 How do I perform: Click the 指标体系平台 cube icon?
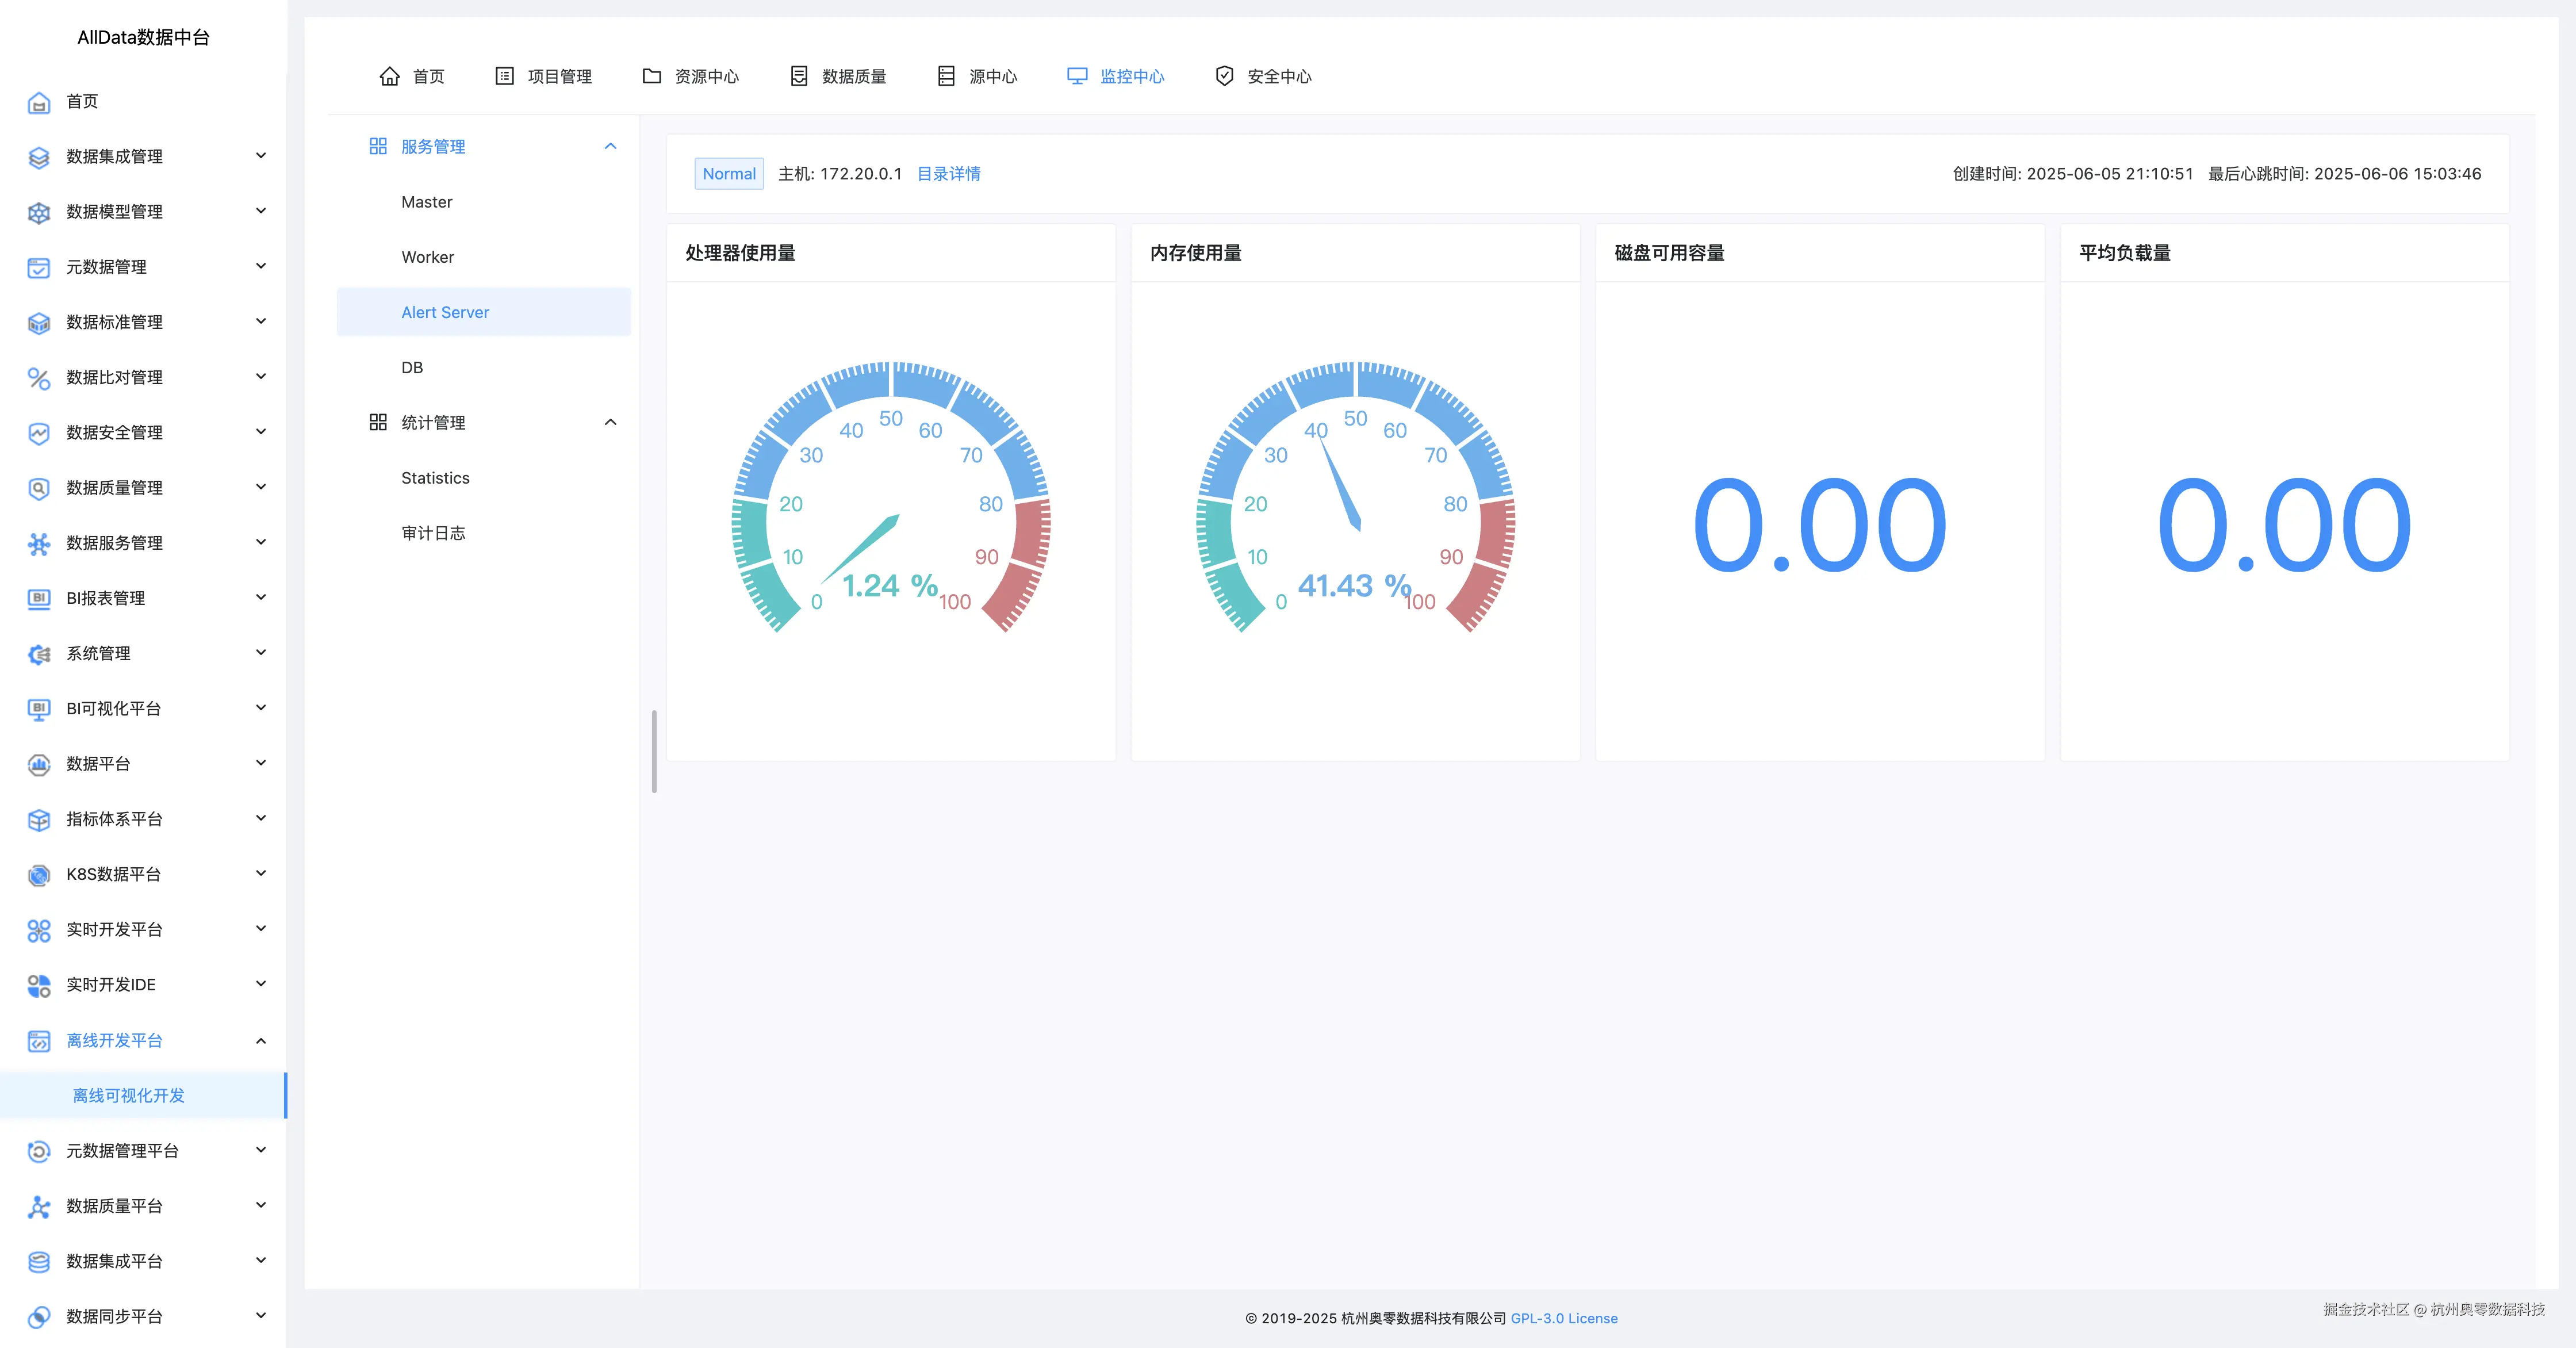(38, 819)
